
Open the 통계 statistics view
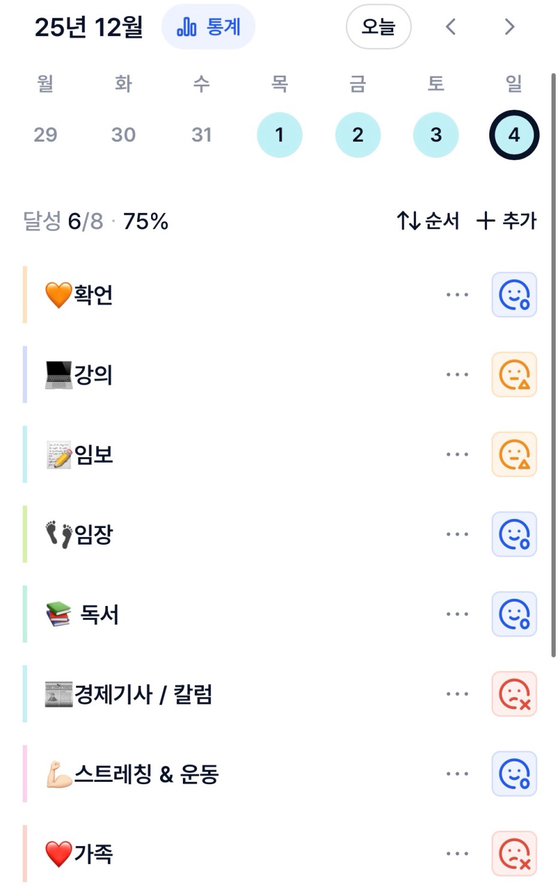[x=208, y=27]
